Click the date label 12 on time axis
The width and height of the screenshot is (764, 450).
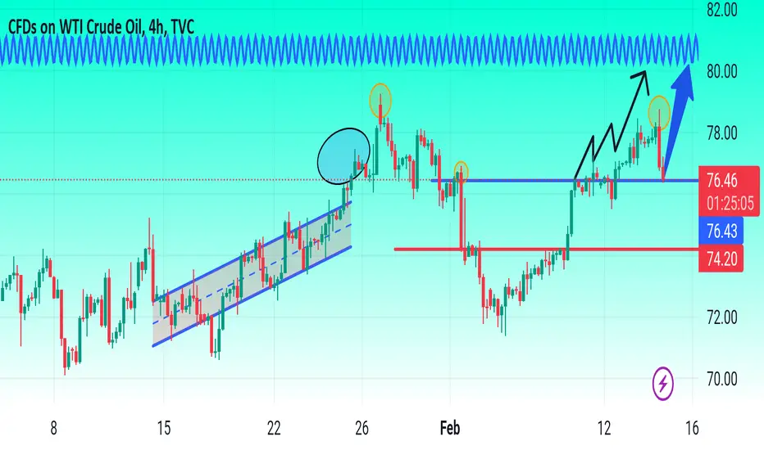click(x=603, y=428)
